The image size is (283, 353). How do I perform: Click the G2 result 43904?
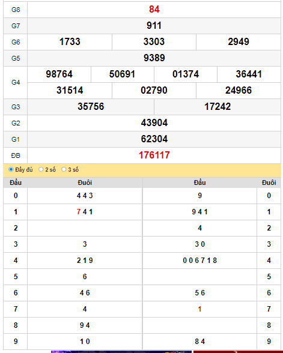pos(154,123)
